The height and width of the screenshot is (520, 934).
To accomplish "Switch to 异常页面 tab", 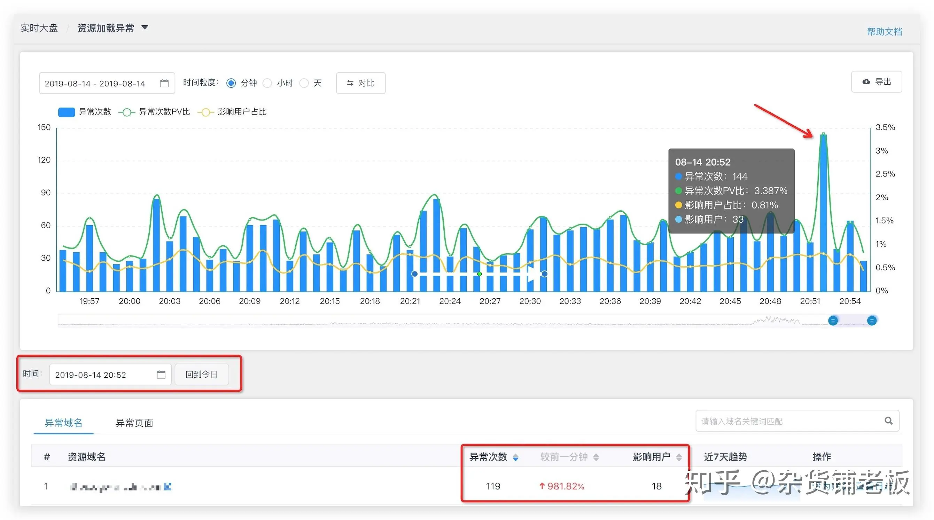I will pos(134,423).
